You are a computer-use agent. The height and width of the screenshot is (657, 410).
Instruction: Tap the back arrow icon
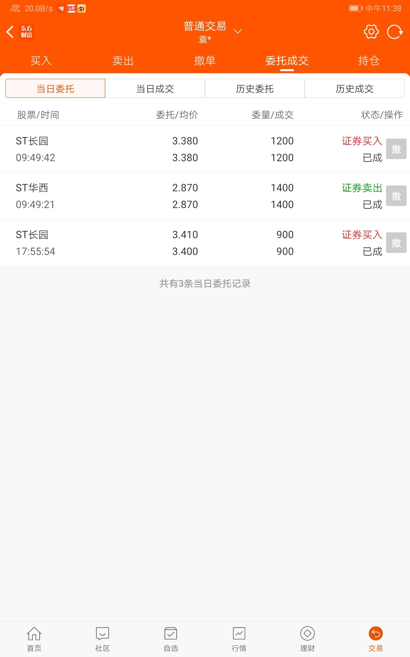coord(10,32)
